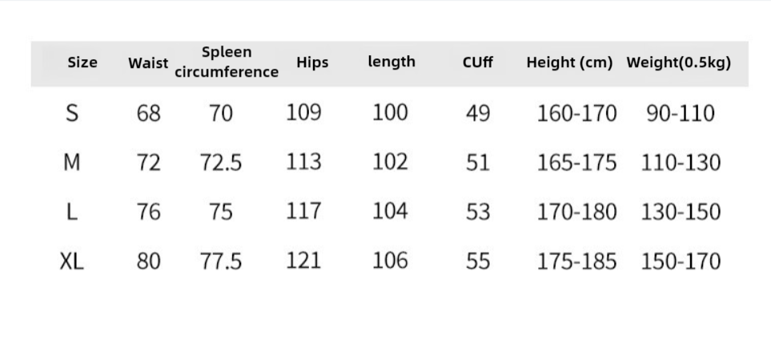Screen dimensions: 771x343
Task: Select spleen circumference value 72.5
Action: (x=221, y=163)
